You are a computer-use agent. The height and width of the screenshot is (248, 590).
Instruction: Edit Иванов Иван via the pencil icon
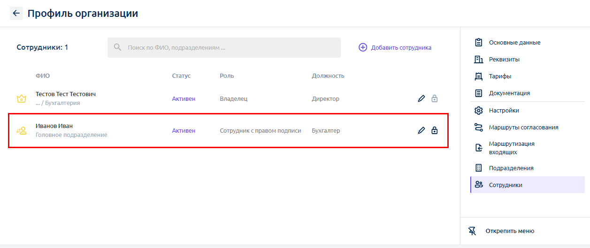coord(421,130)
